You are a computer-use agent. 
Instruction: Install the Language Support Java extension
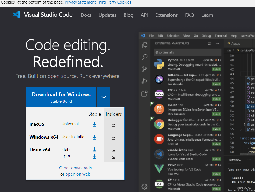tap(216, 144)
